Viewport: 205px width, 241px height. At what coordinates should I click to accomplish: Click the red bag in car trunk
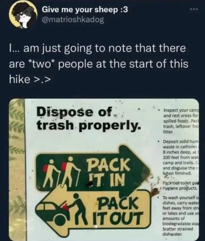click(65, 206)
